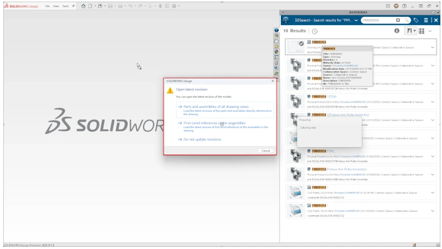Viewport: 442px width, 249px height.
Task: Close the 3DSearch panel with white X
Action: coord(436,20)
